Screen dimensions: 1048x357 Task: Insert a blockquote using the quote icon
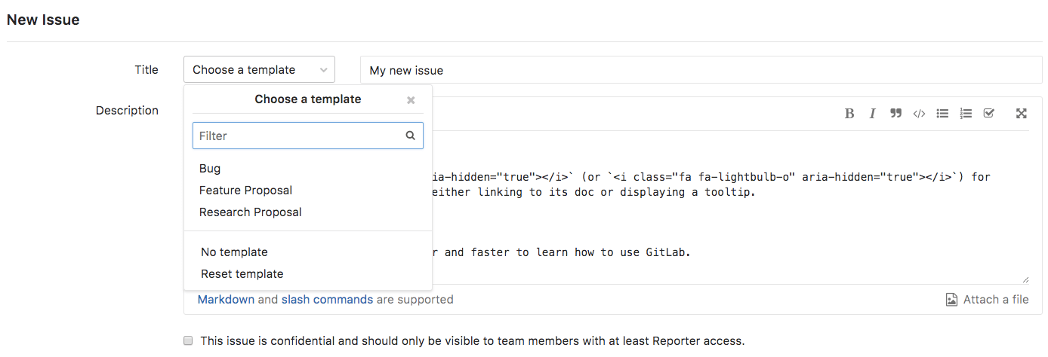[895, 114]
